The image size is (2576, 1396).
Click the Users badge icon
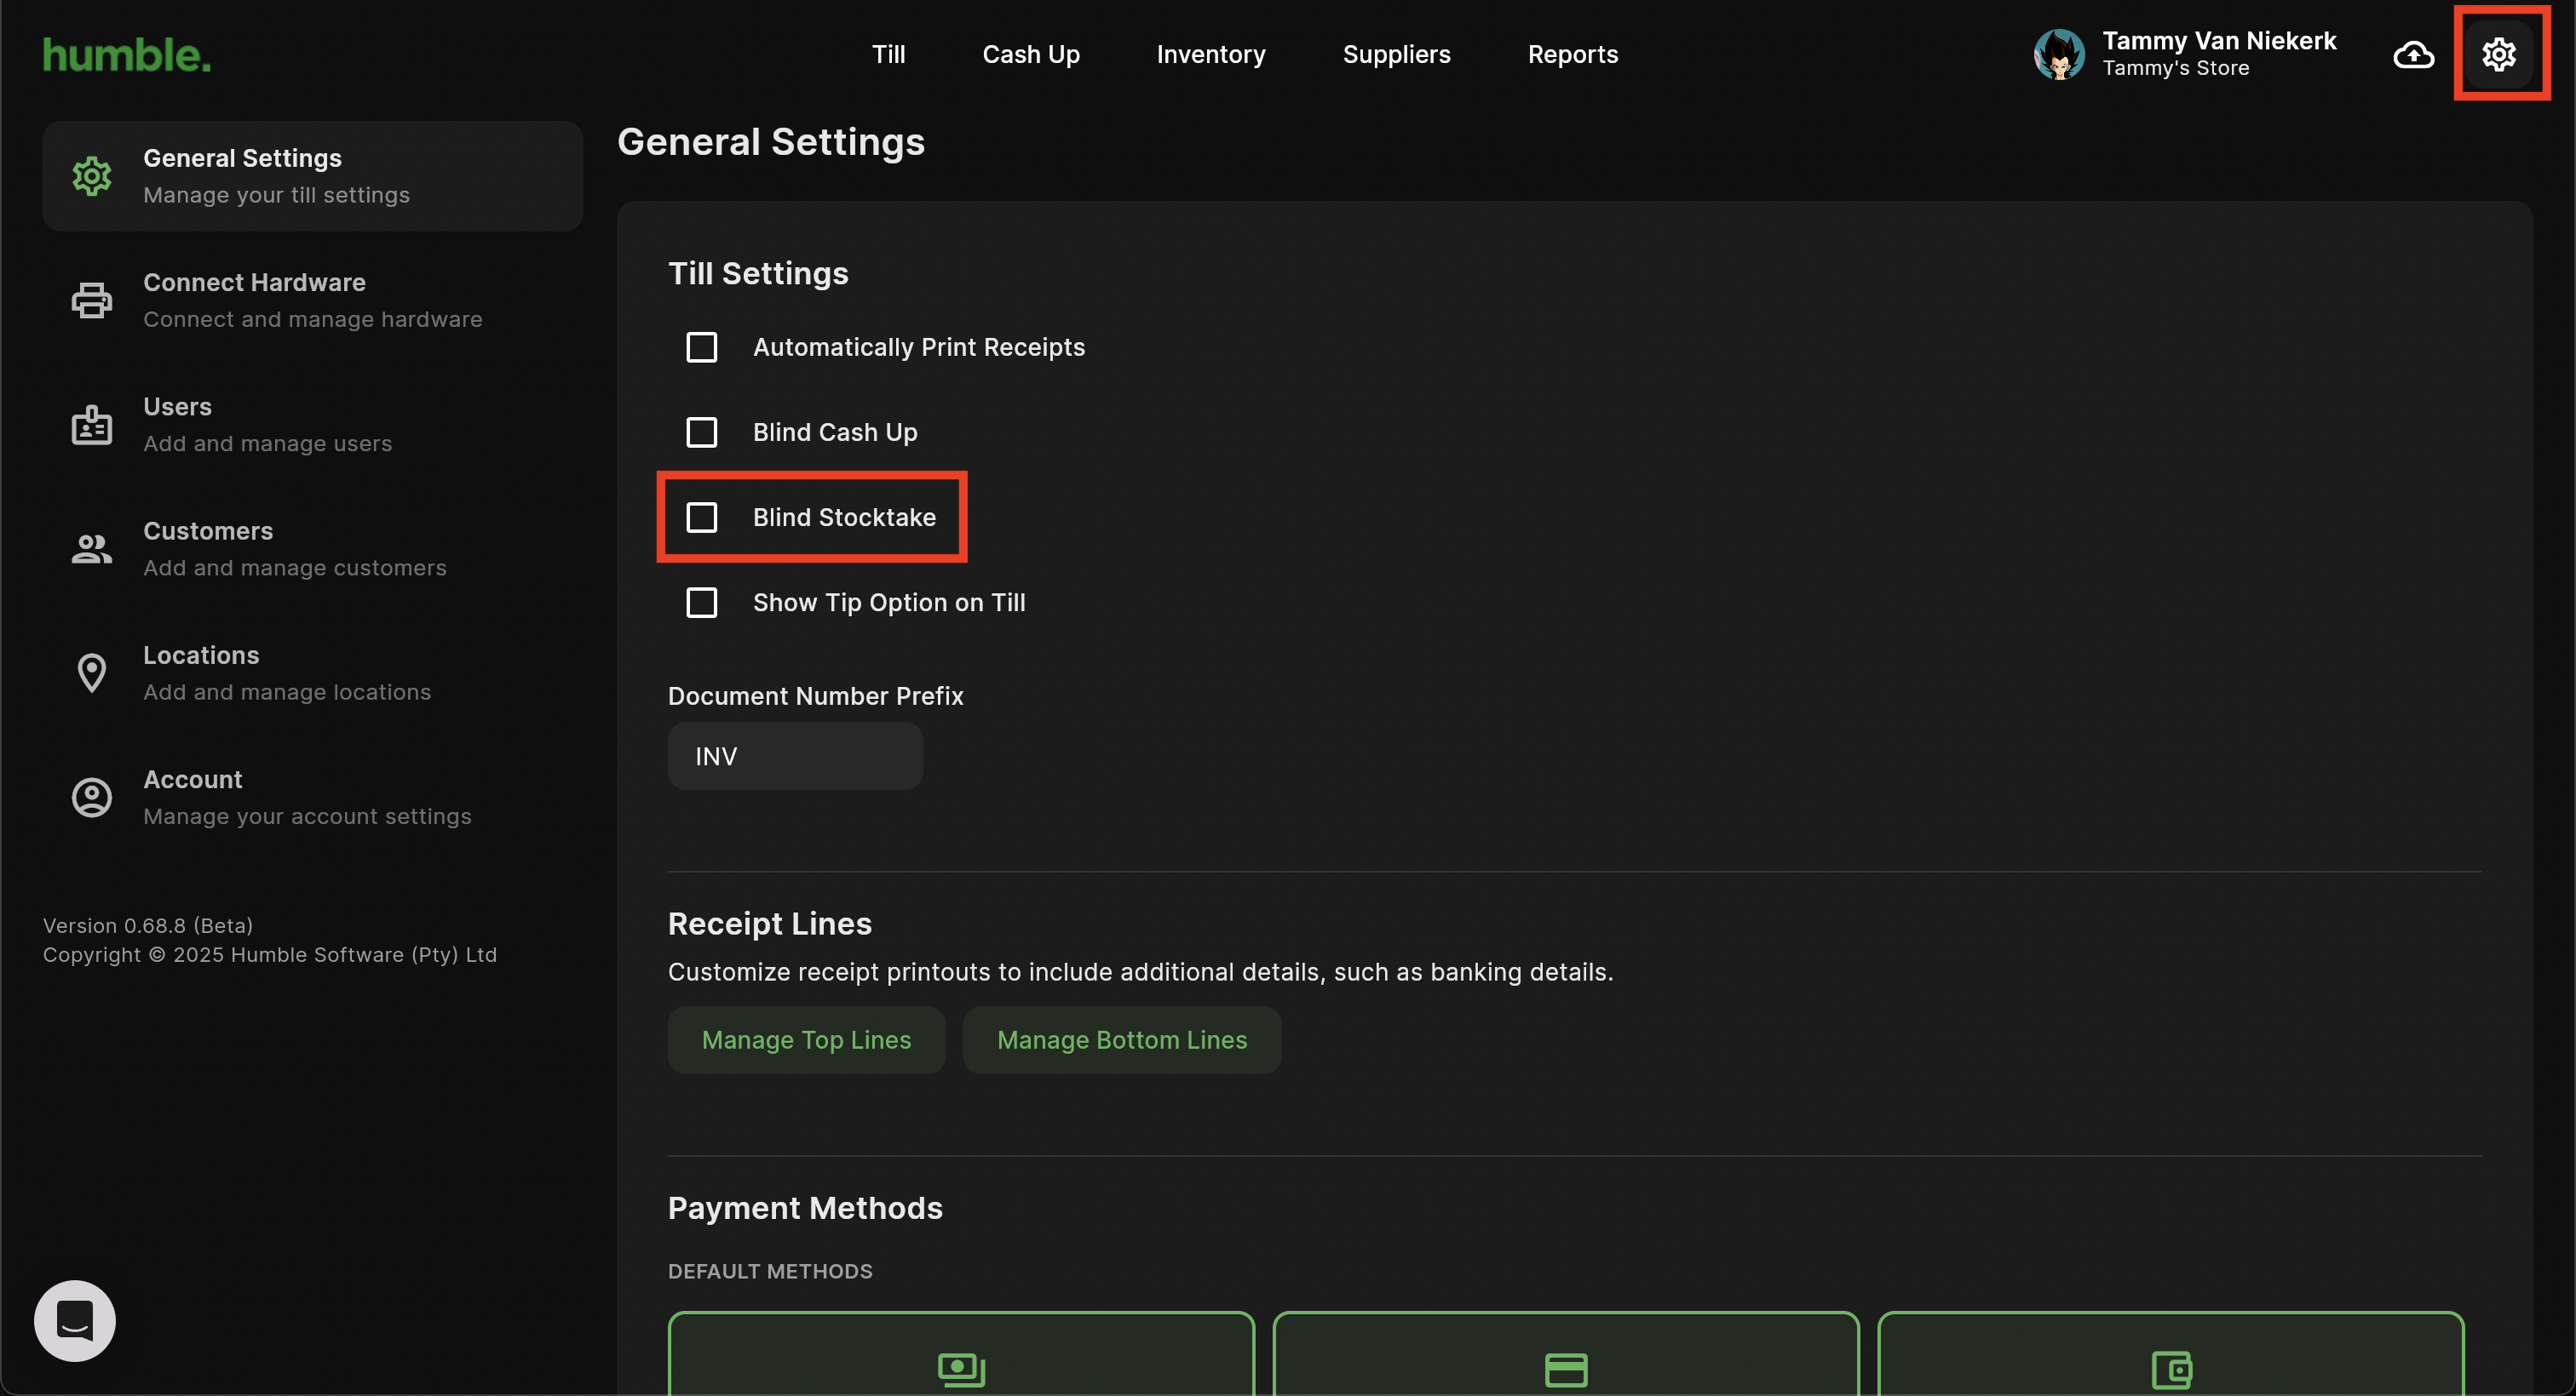[92, 425]
